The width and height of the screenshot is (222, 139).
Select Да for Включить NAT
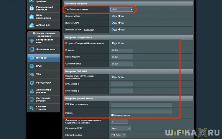[112, 23]
